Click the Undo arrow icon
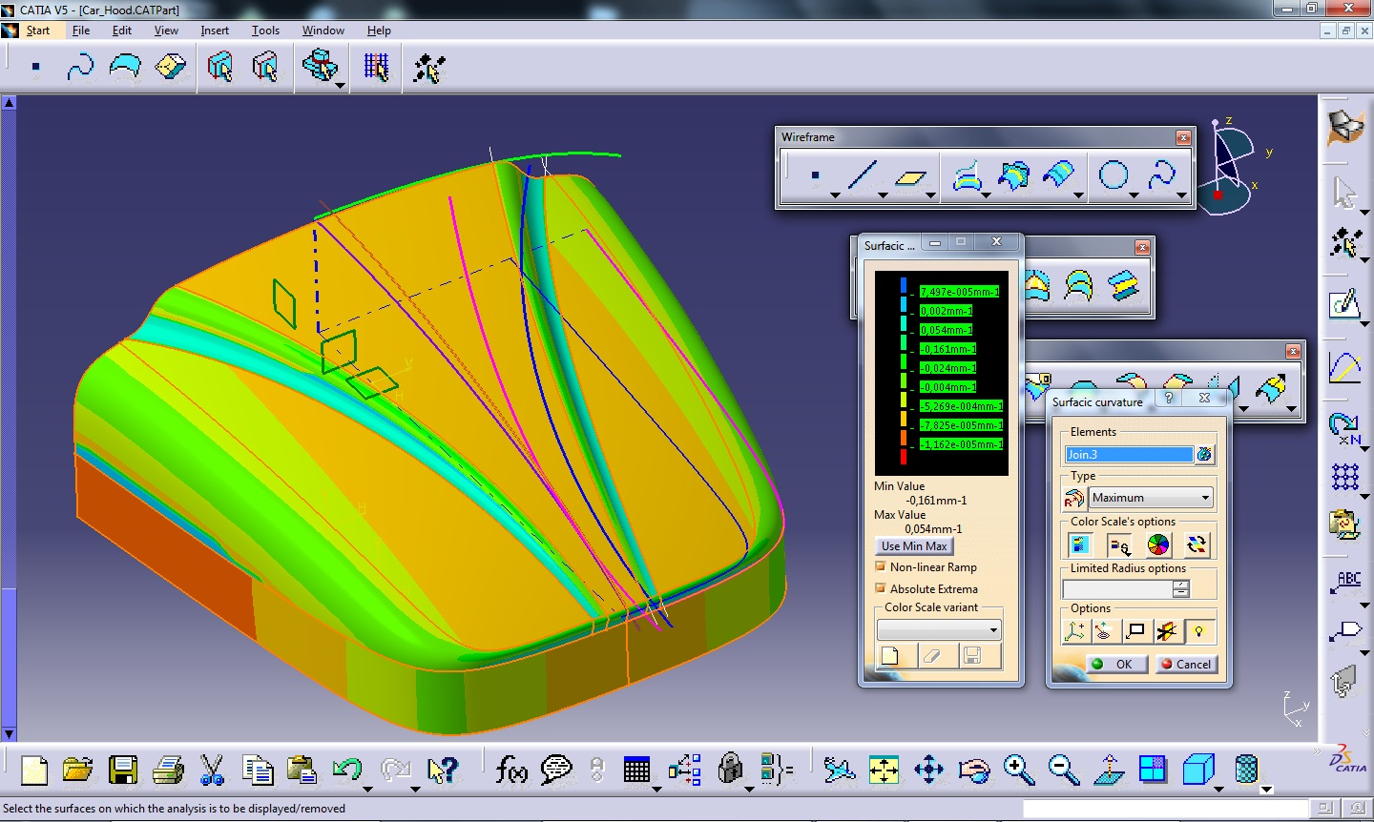This screenshot has width=1374, height=822. click(x=346, y=769)
